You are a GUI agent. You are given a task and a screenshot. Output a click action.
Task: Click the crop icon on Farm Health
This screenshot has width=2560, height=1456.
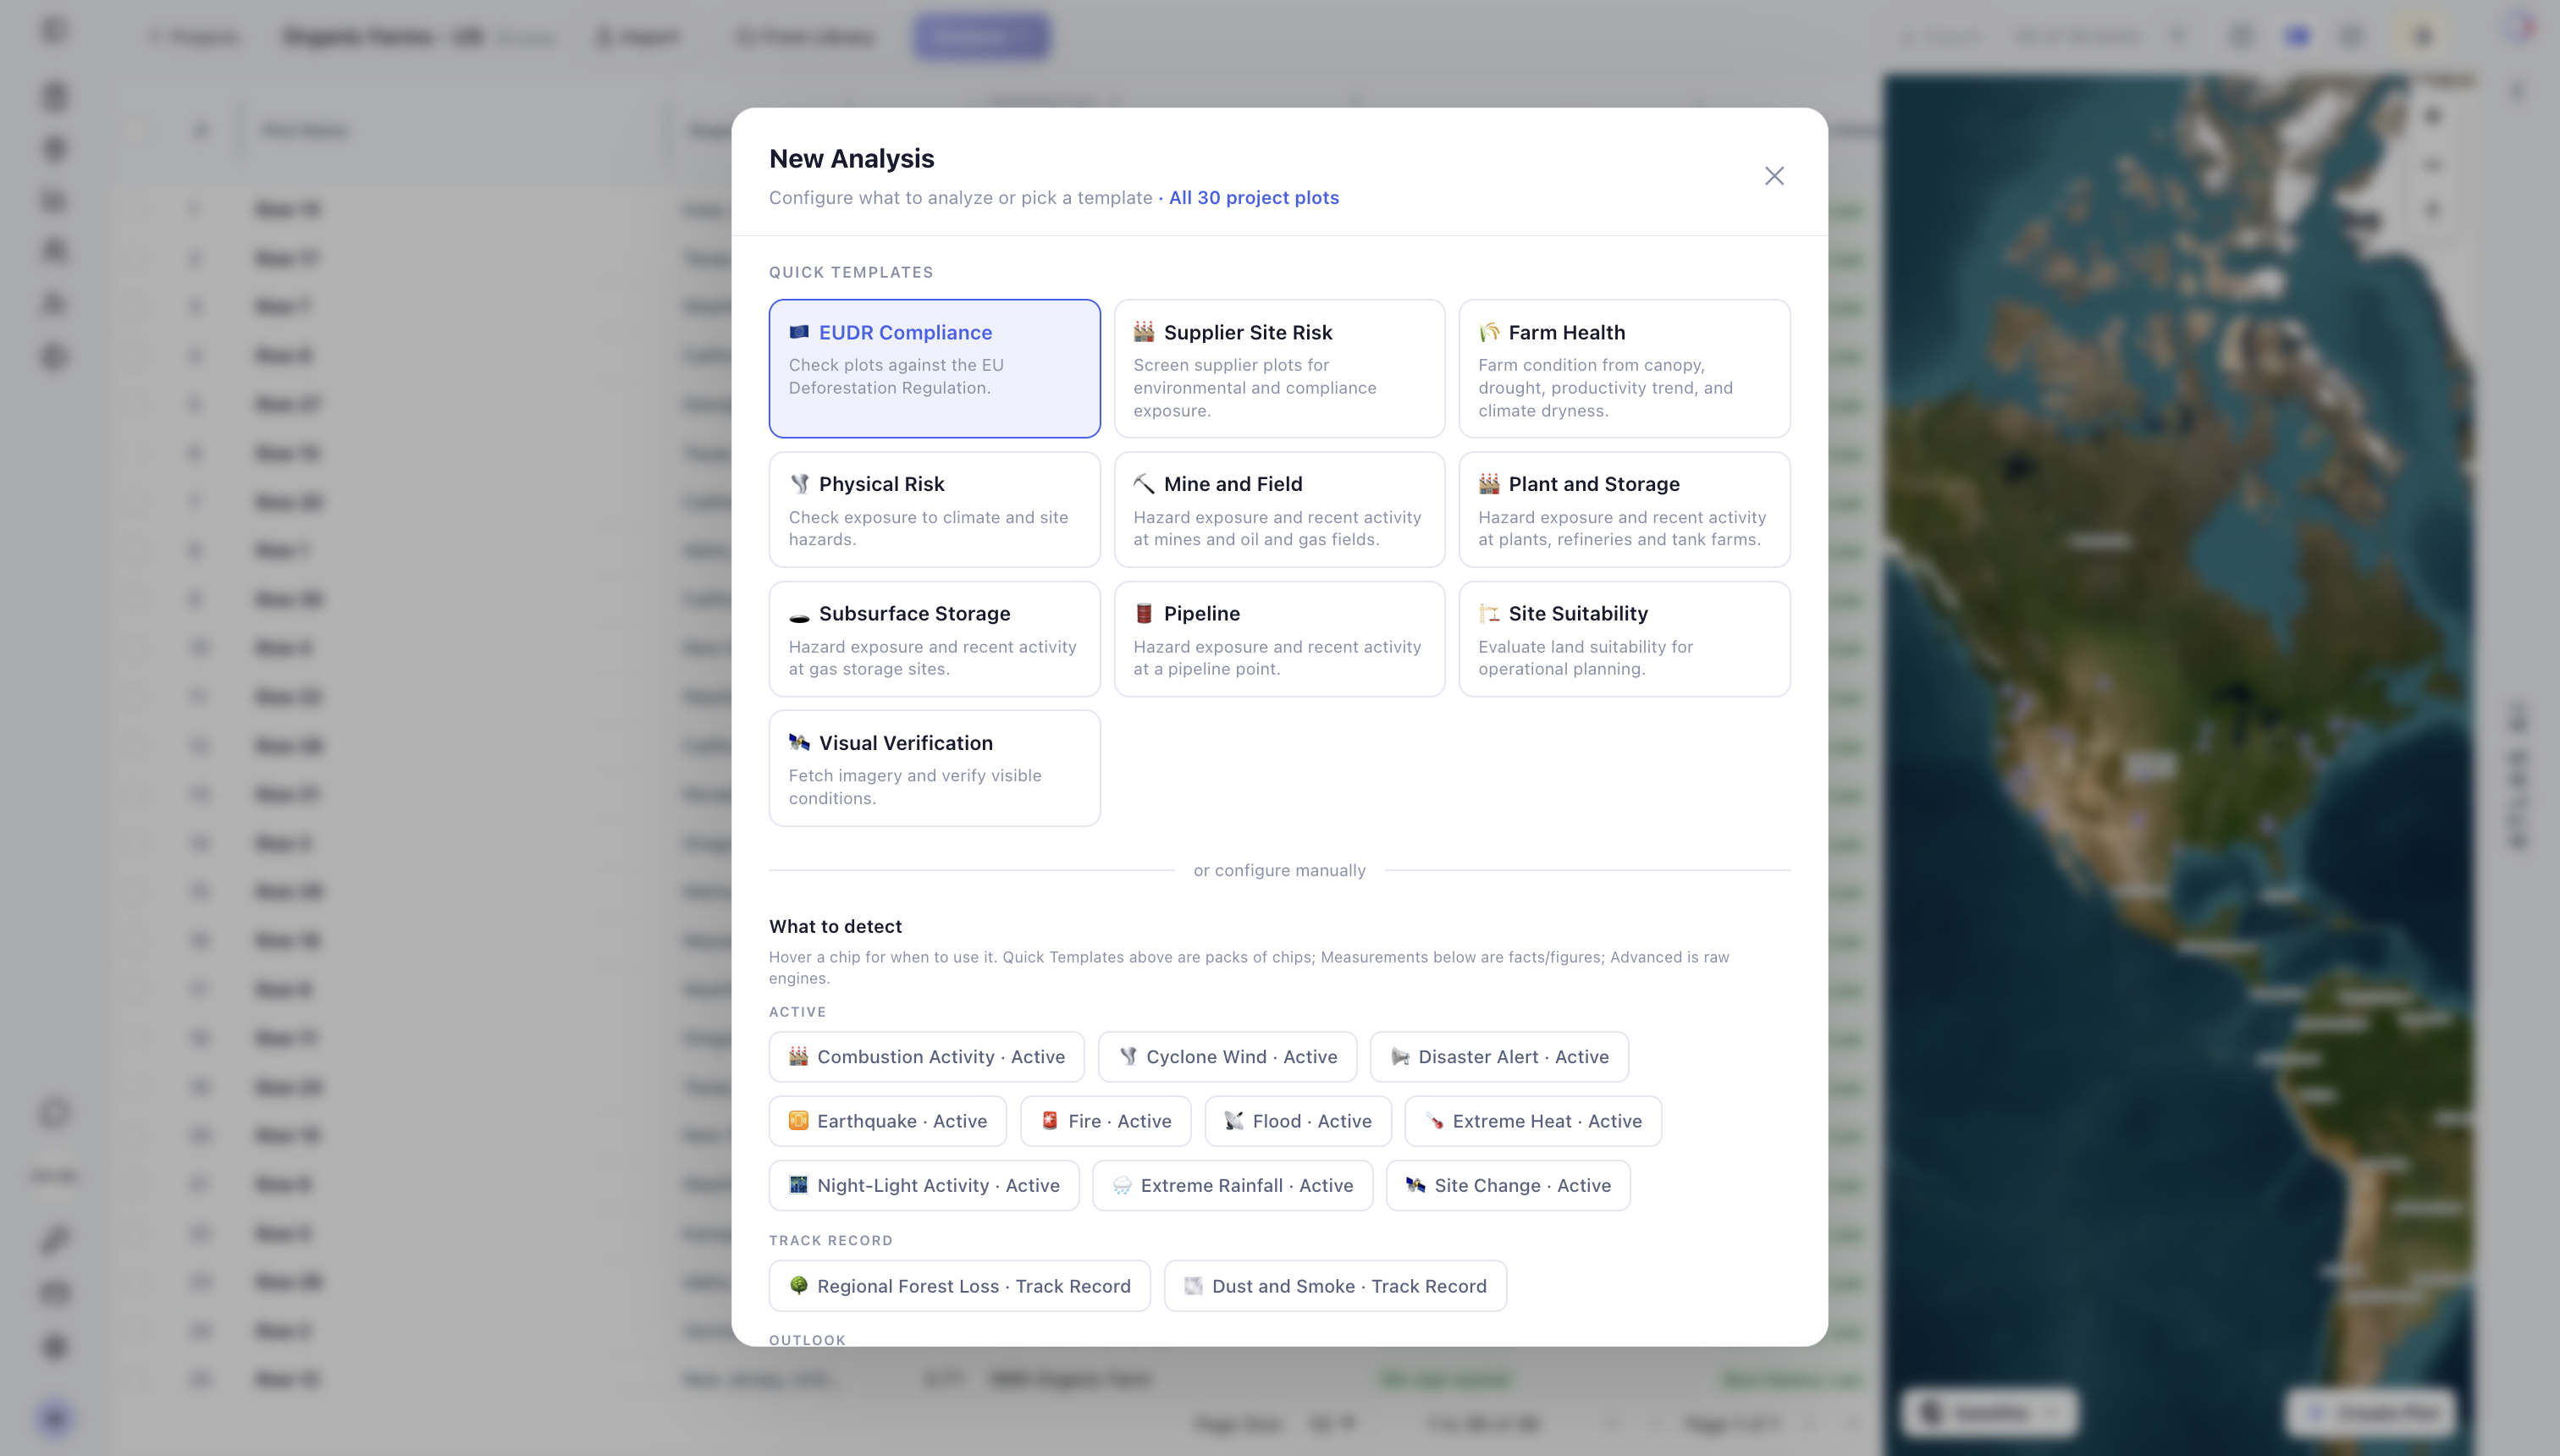(x=1489, y=332)
